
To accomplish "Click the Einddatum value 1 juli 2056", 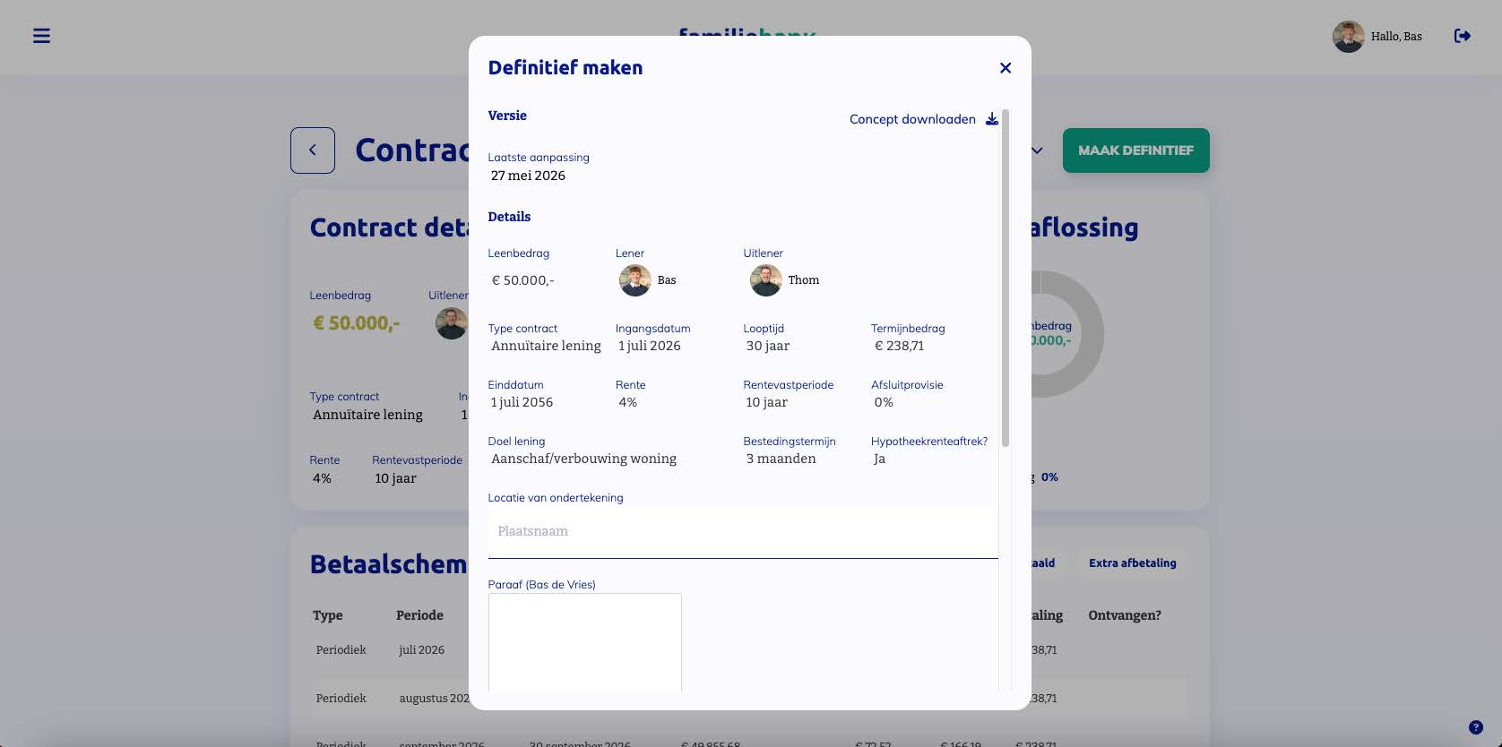I will pos(522,402).
